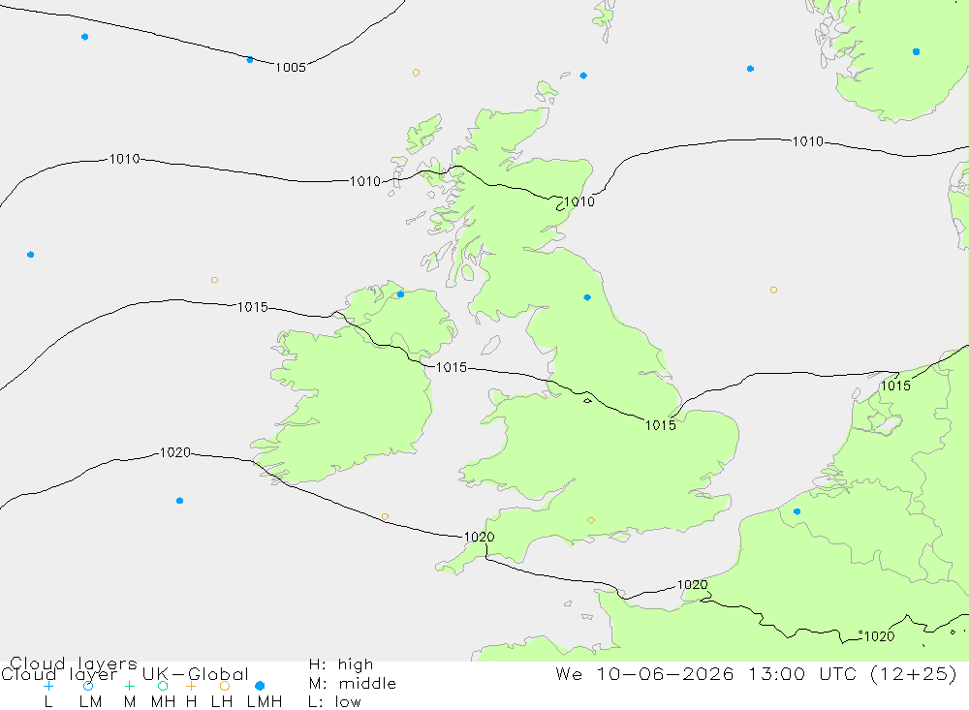The width and height of the screenshot is (969, 710).
Task: Click the 1015 label over eastern England
Action: click(661, 425)
